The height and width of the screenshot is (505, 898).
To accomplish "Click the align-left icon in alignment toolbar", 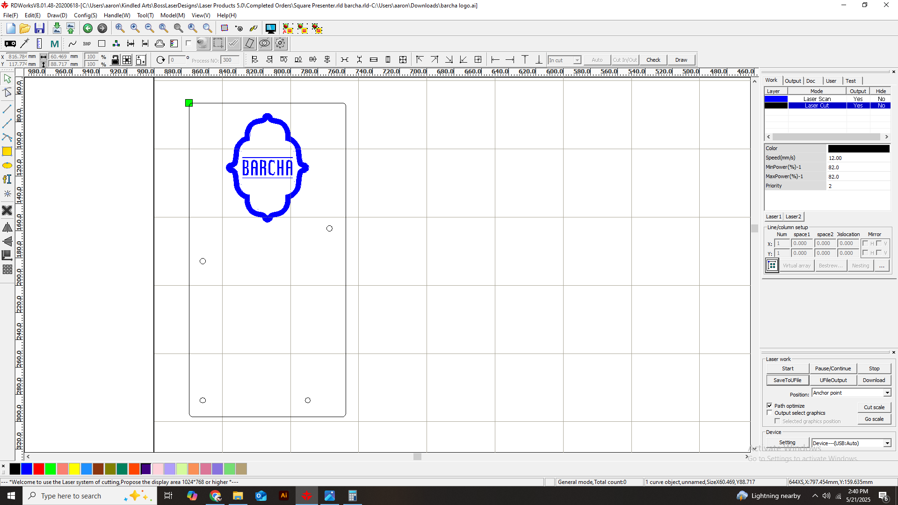I will coord(255,60).
